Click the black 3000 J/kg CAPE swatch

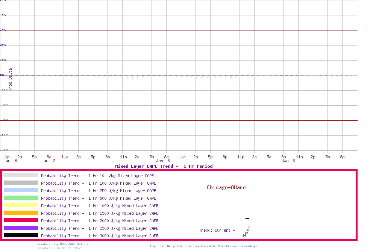tap(21, 235)
